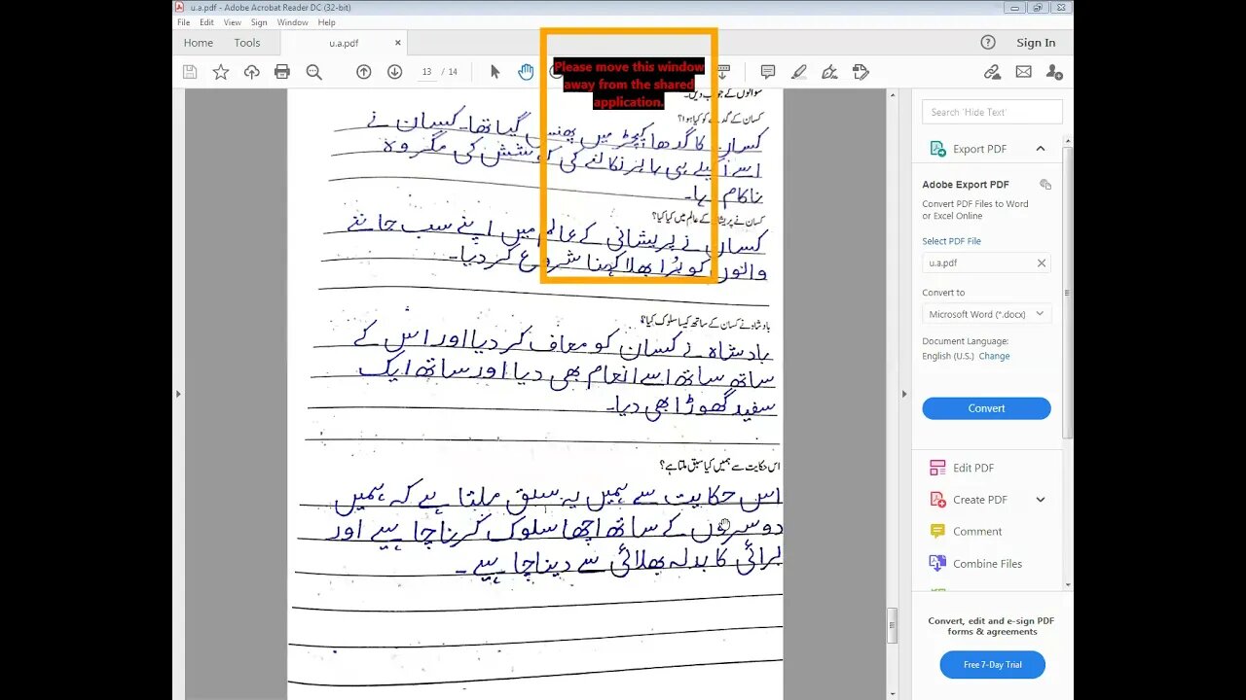The width and height of the screenshot is (1246, 700).
Task: Clear selected file u.a.pdf with X
Action: pyautogui.click(x=1042, y=262)
